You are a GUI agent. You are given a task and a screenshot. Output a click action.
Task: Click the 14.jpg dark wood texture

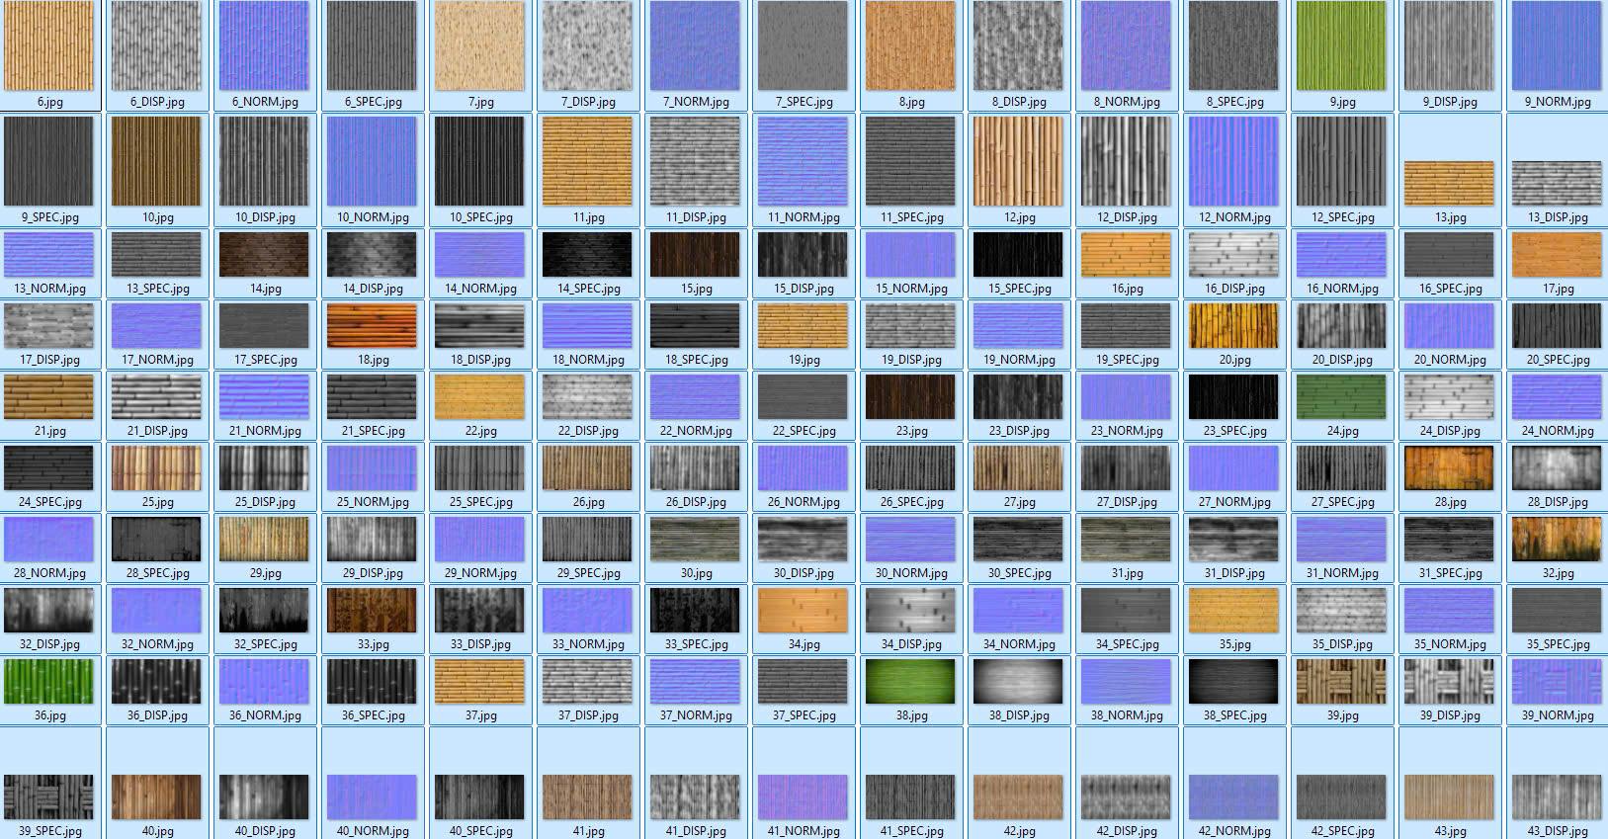click(264, 255)
